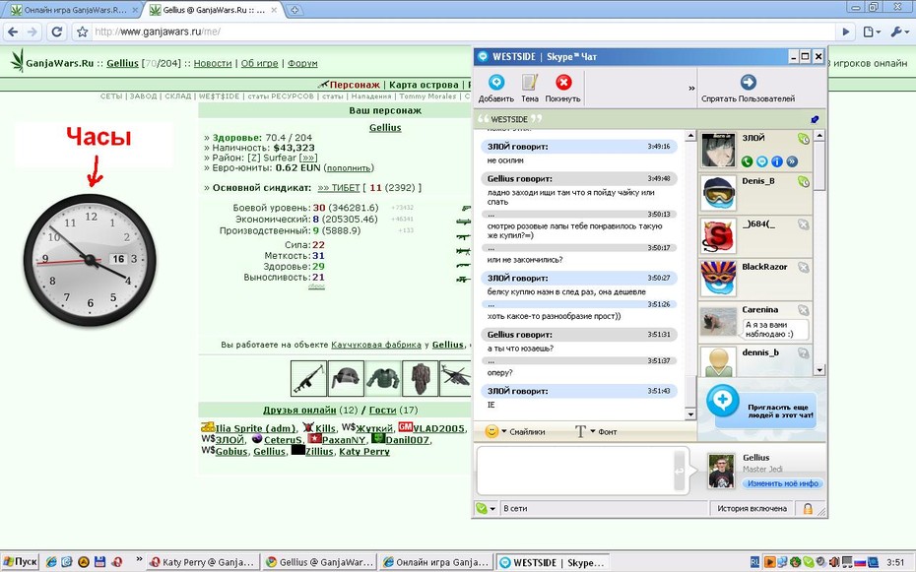Screen dimensions: 916x572
Task: Expand quick launch » overflow on taskbar
Action: [139, 559]
